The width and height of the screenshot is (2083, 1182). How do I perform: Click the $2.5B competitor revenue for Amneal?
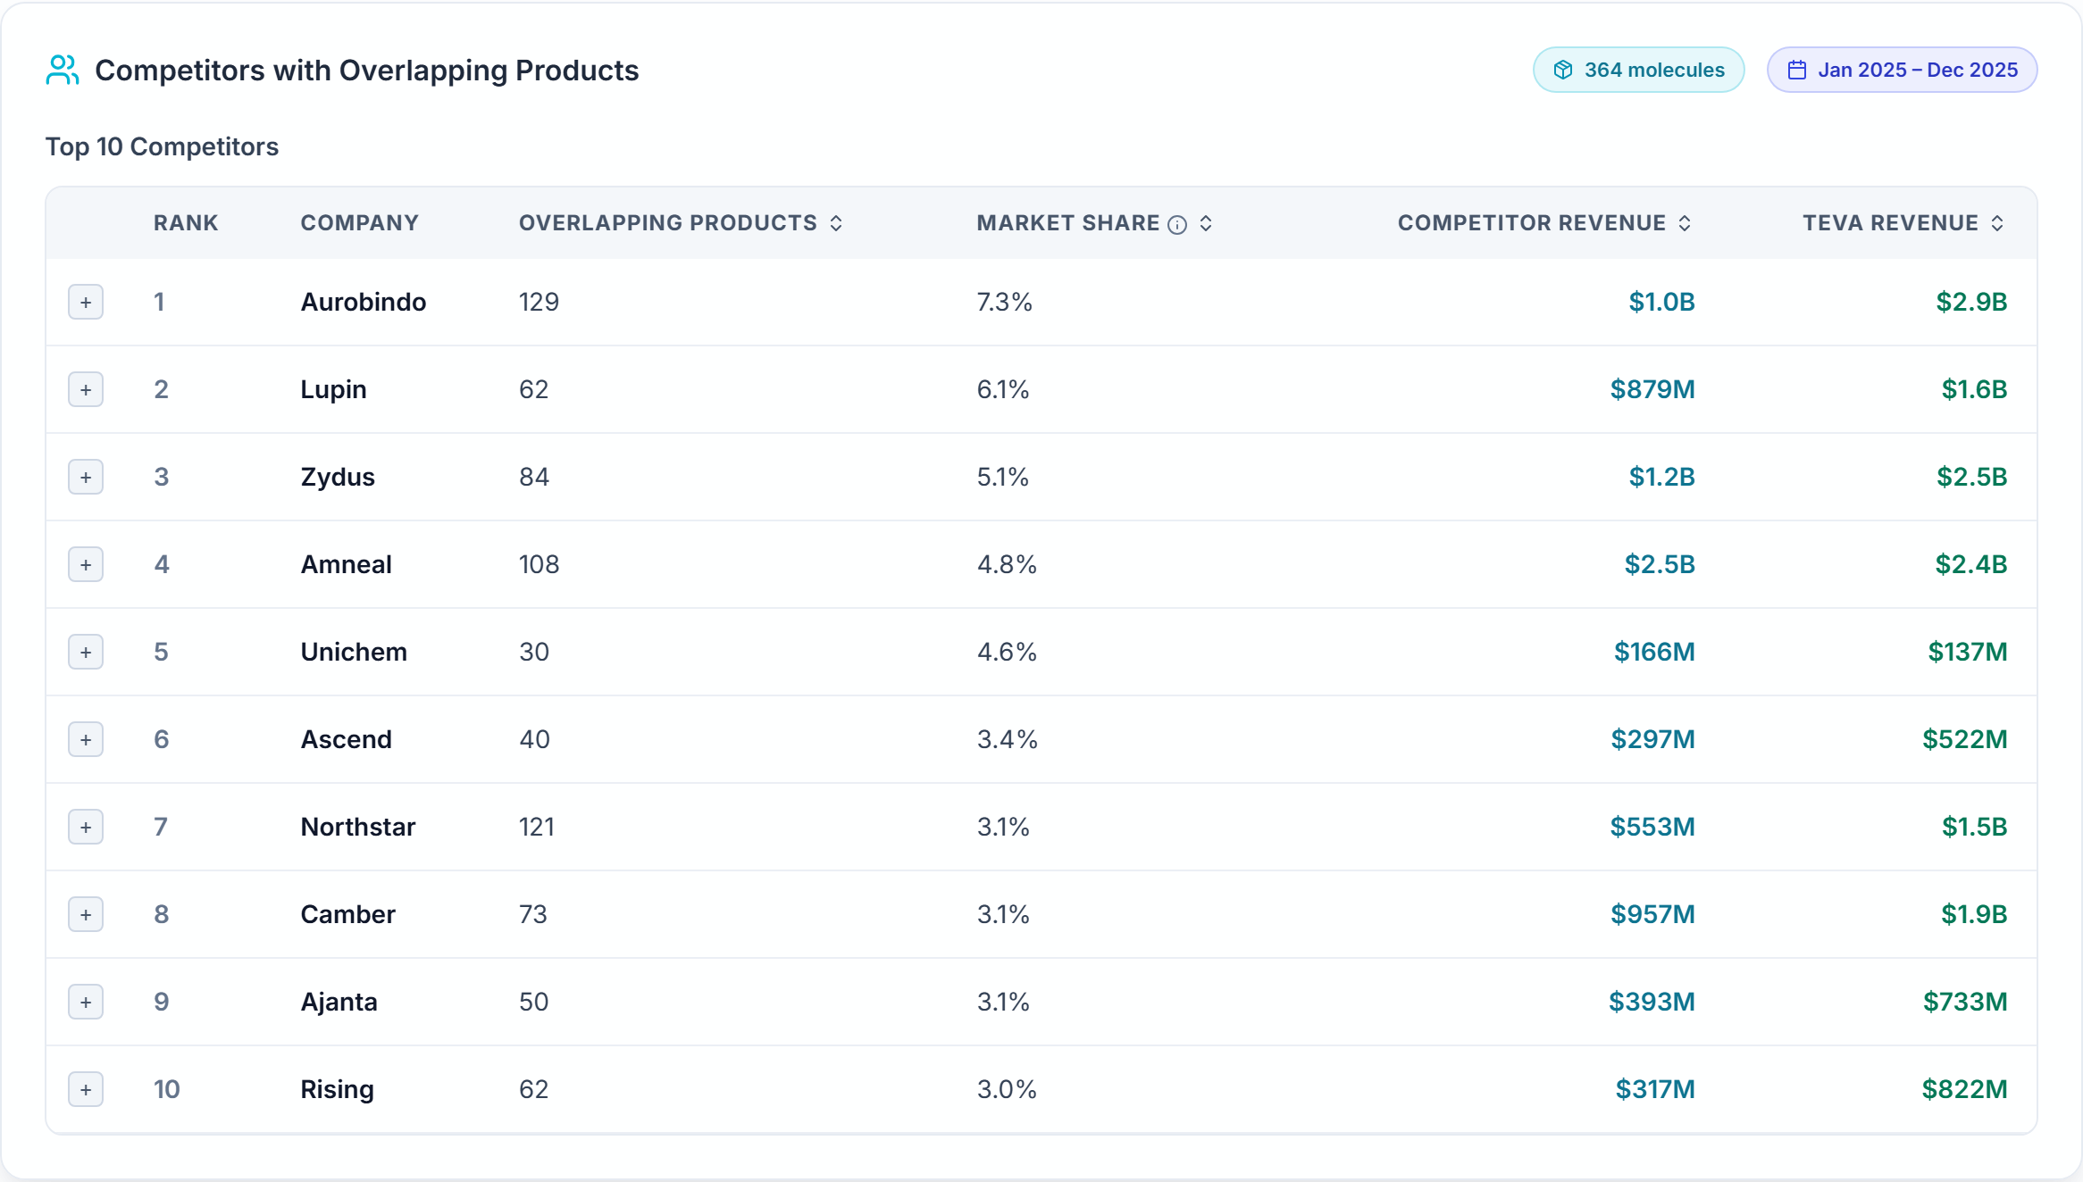[x=1660, y=564]
